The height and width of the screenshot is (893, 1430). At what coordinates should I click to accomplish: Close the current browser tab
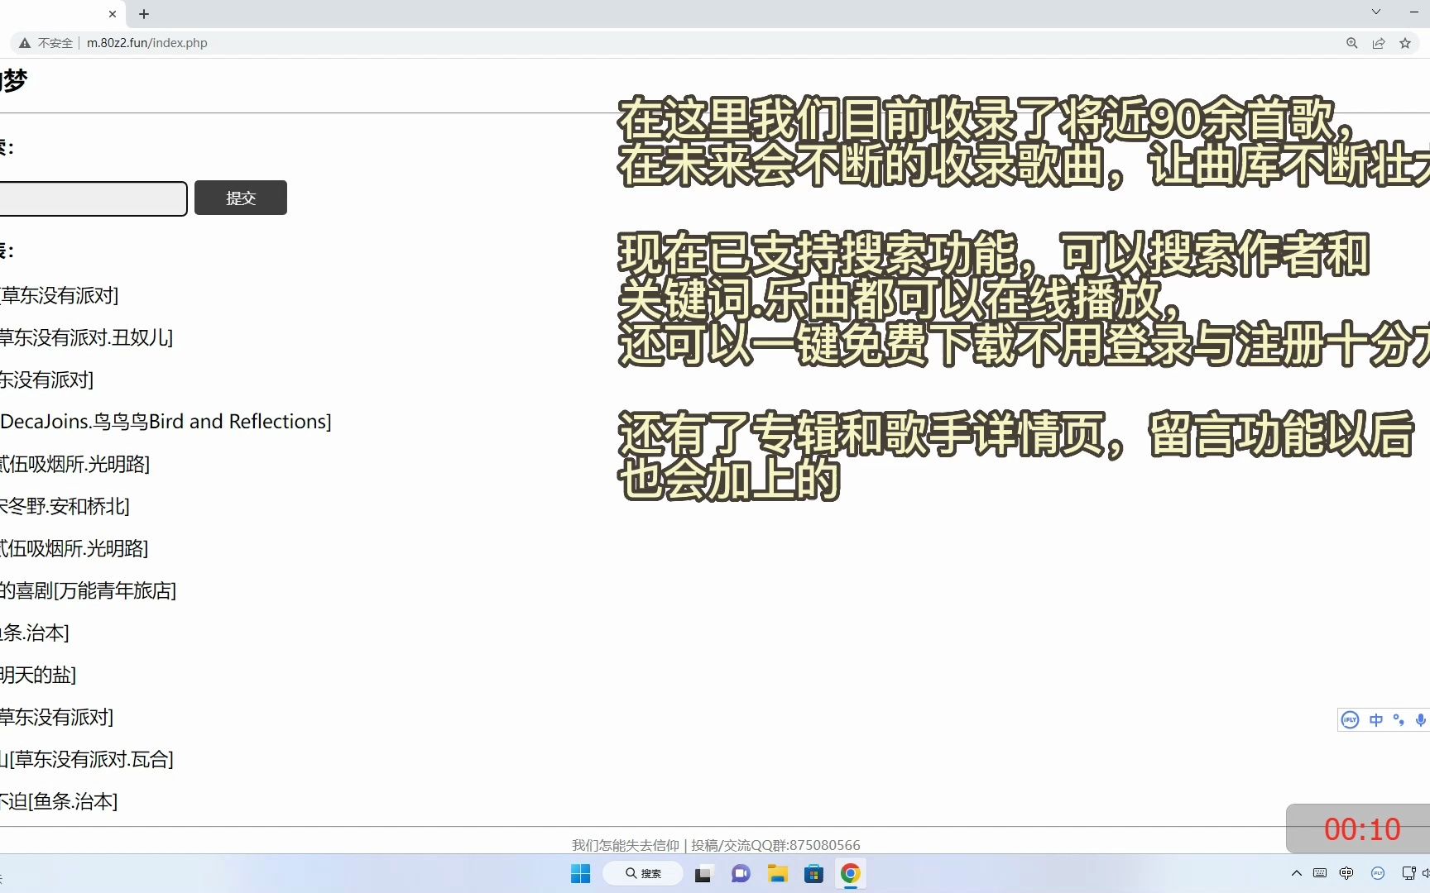point(113,14)
